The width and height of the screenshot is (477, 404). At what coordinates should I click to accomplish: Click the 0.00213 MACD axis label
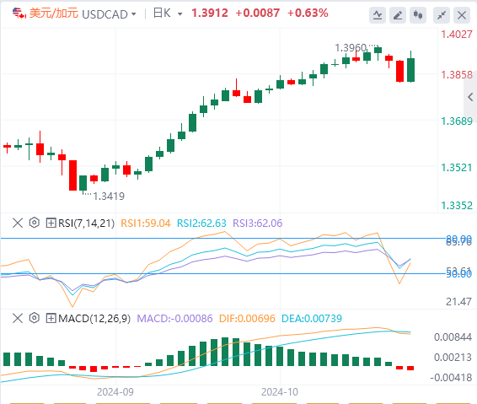click(453, 357)
